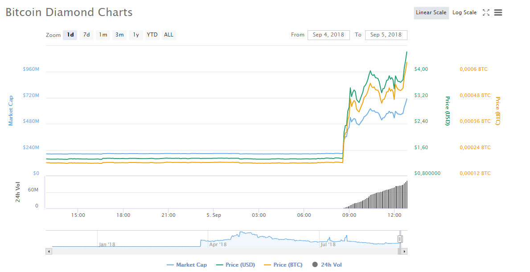Click the $0,800000 price axis label

pyautogui.click(x=427, y=174)
